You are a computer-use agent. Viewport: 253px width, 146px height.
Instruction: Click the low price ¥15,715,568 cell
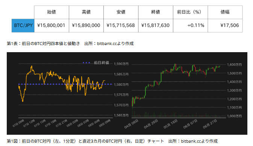pyautogui.click(x=121, y=26)
